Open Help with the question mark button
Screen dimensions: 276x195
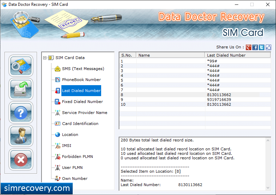[21, 113]
